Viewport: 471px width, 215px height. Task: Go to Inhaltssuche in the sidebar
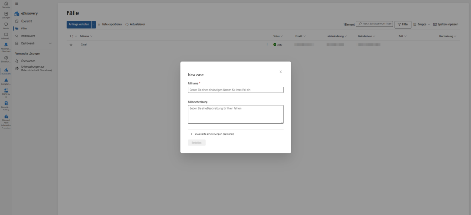[x=28, y=36]
